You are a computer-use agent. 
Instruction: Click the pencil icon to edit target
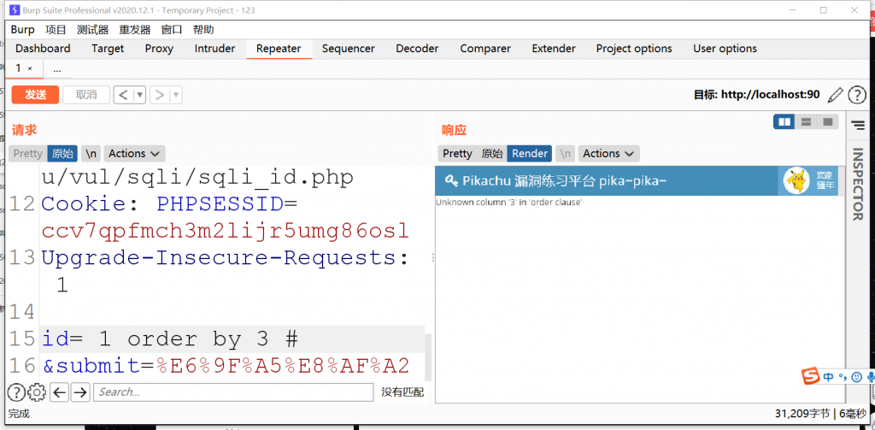[x=836, y=95]
